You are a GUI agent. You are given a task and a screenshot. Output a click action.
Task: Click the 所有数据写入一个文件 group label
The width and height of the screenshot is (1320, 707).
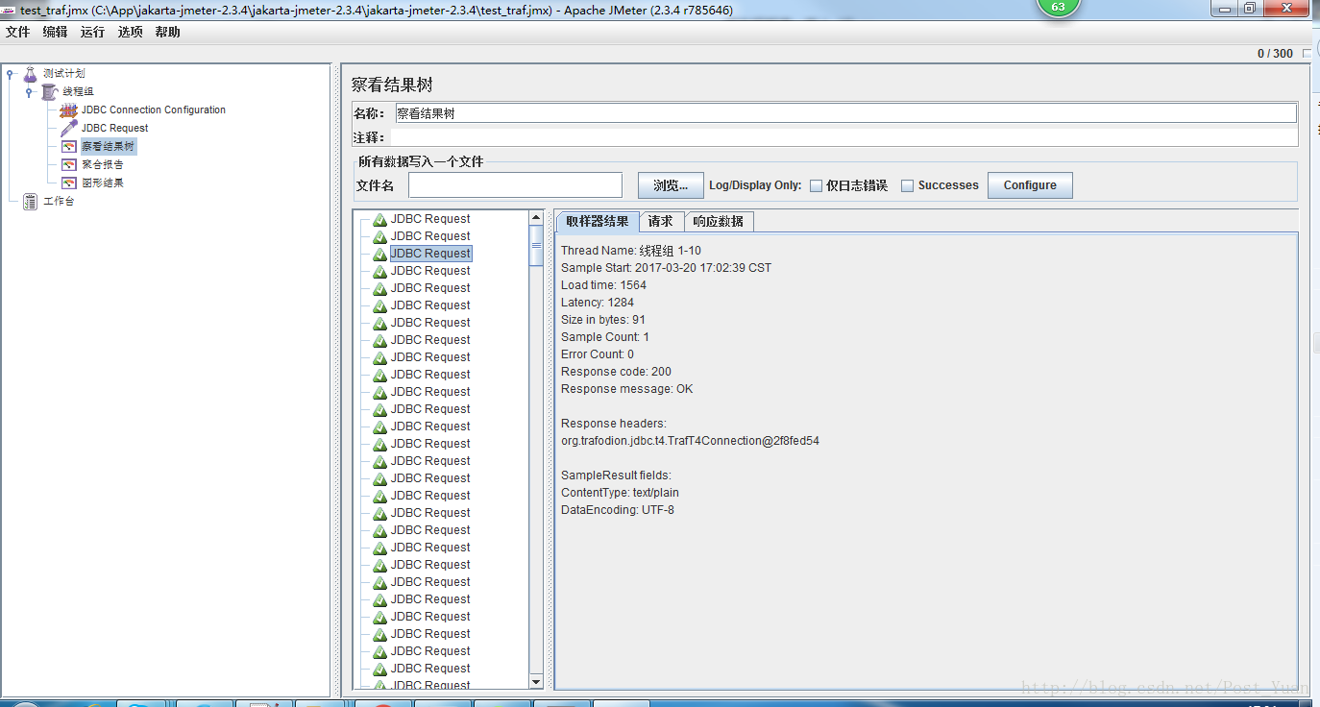[x=421, y=161]
